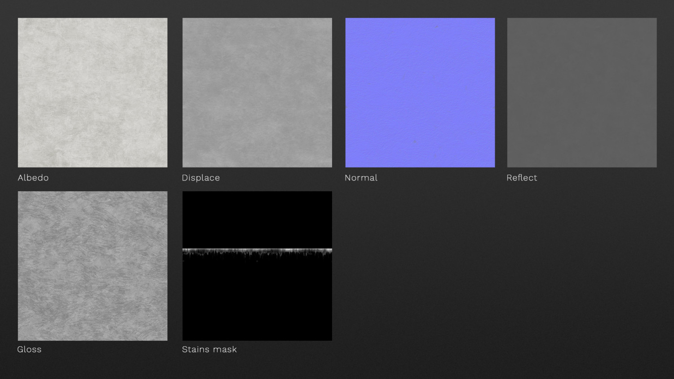The image size is (674, 379).
Task: Click the "Gloss" label text
Action: pyautogui.click(x=29, y=349)
